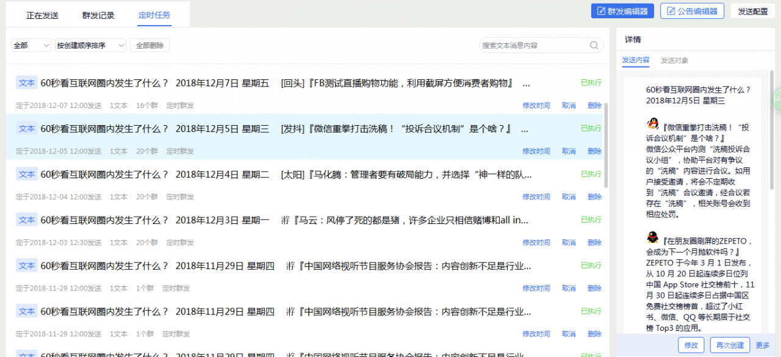The width and height of the screenshot is (781, 357).
Task: Click 修改时间 for the 2018-12-07 task
Action: (536, 106)
